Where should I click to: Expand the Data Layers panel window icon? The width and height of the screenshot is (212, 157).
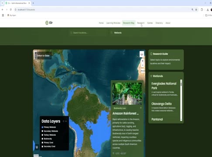click(x=63, y=121)
